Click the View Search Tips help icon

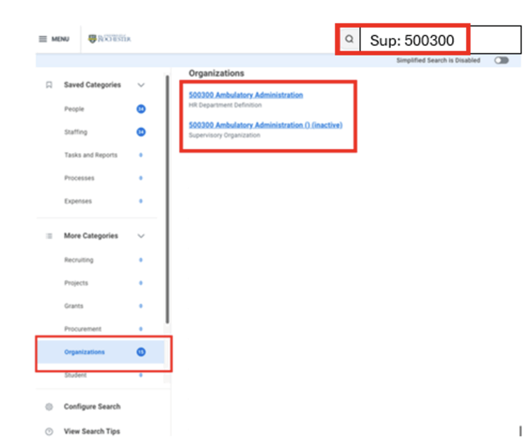[x=49, y=431]
